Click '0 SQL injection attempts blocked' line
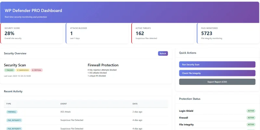The width and height of the screenshot is (260, 130). (x=102, y=70)
